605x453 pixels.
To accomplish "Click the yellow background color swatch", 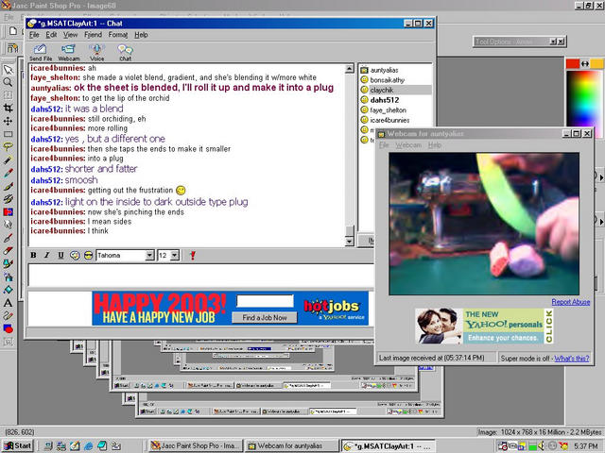I will [596, 63].
